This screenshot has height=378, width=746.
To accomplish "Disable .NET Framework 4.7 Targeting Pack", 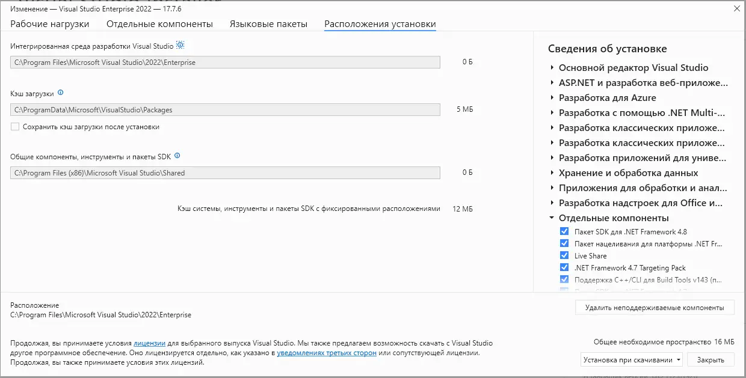I will pos(564,267).
